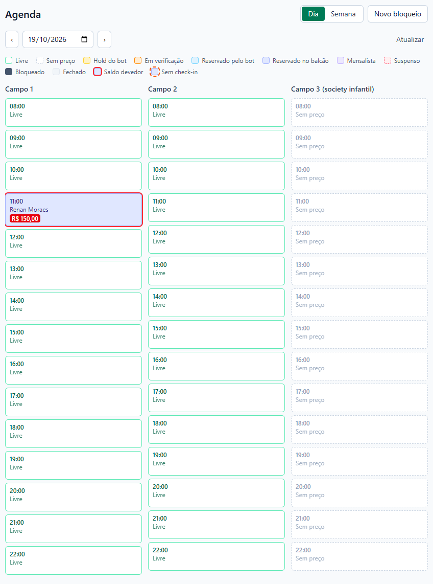
Task: Select the date field 19/10/2026
Action: tap(58, 39)
